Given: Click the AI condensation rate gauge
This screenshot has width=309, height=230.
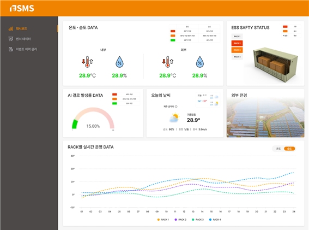Looking at the screenshot, I should (93, 119).
